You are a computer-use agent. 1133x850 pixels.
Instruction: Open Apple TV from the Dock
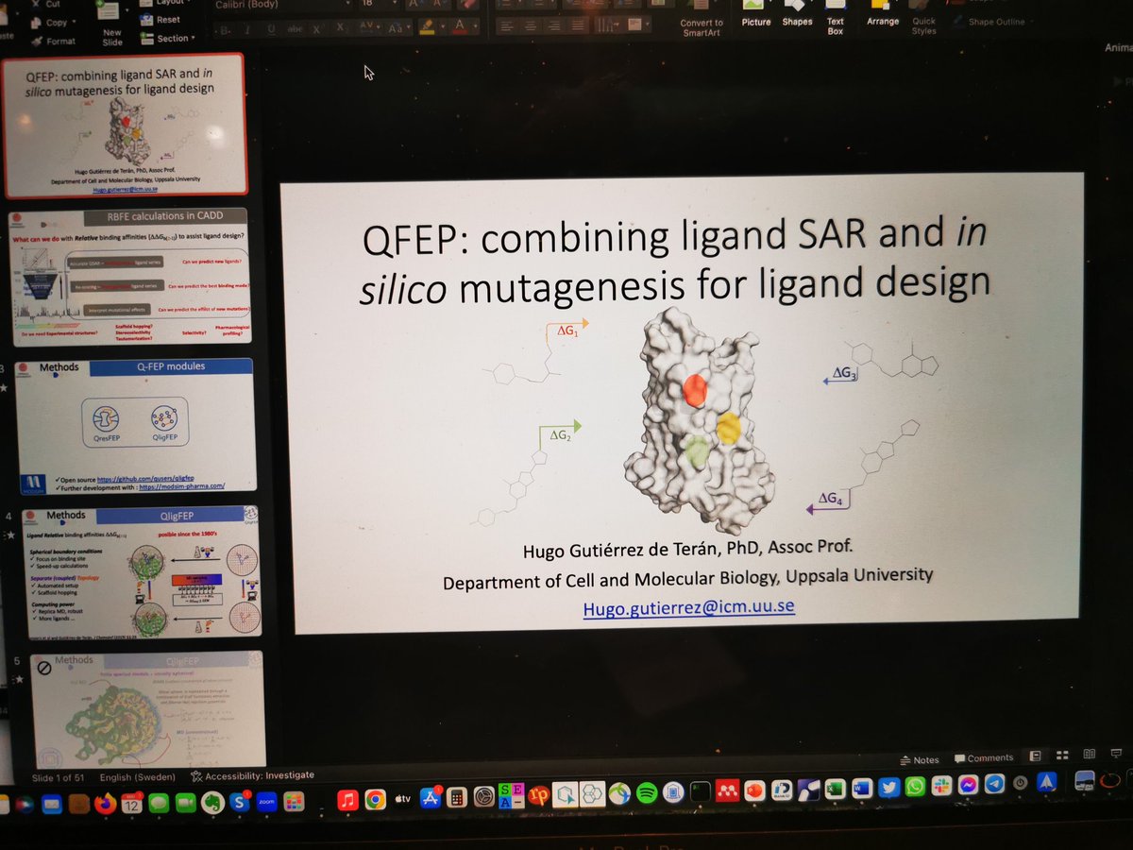pos(402,799)
